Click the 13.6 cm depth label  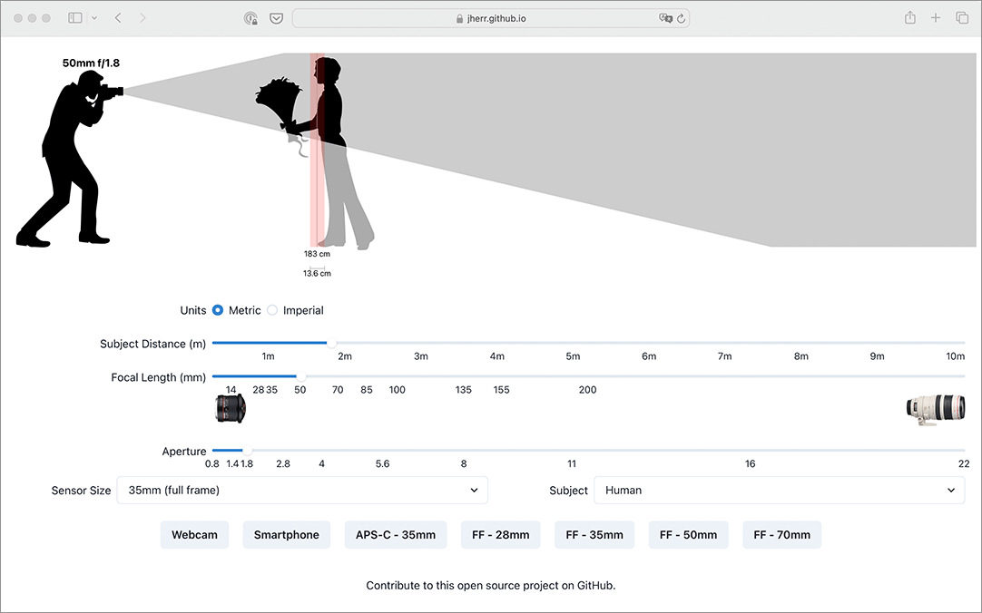coord(317,273)
